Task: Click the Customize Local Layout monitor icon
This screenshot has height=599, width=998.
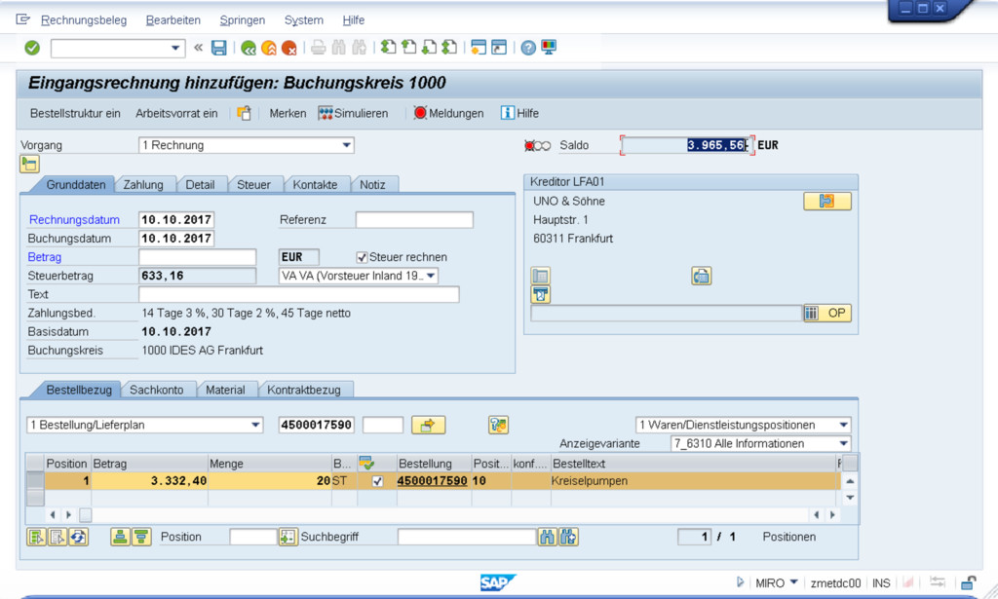Action: (x=549, y=47)
